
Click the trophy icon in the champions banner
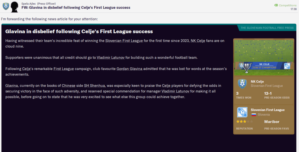click(x=248, y=67)
